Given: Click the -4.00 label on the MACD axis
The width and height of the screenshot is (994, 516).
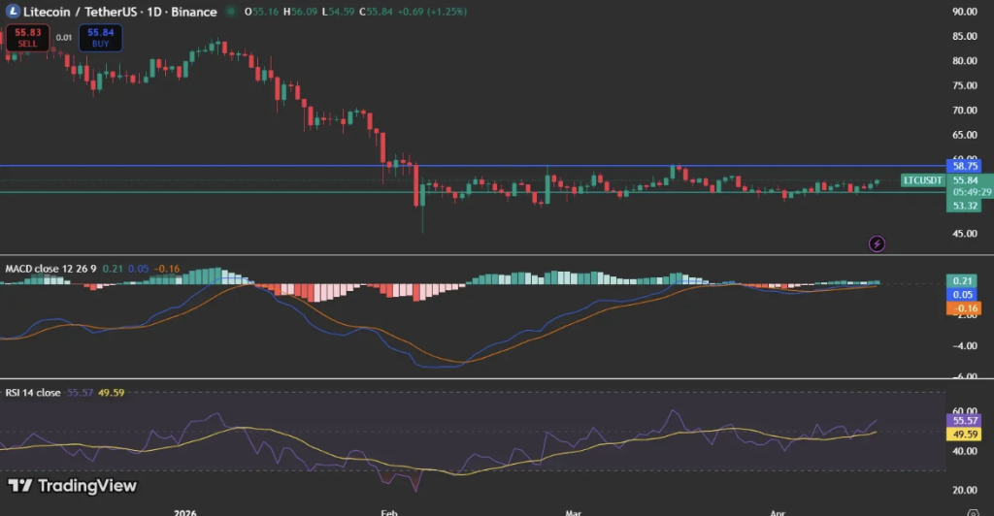Looking at the screenshot, I should click(x=965, y=345).
